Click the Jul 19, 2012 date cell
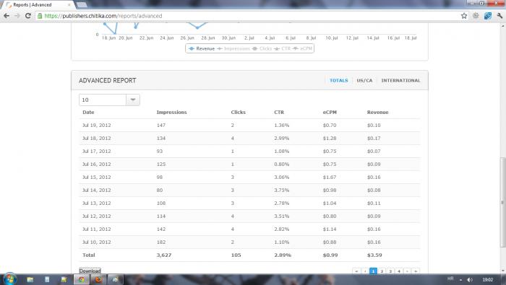This screenshot has height=285, width=506. [x=96, y=126]
